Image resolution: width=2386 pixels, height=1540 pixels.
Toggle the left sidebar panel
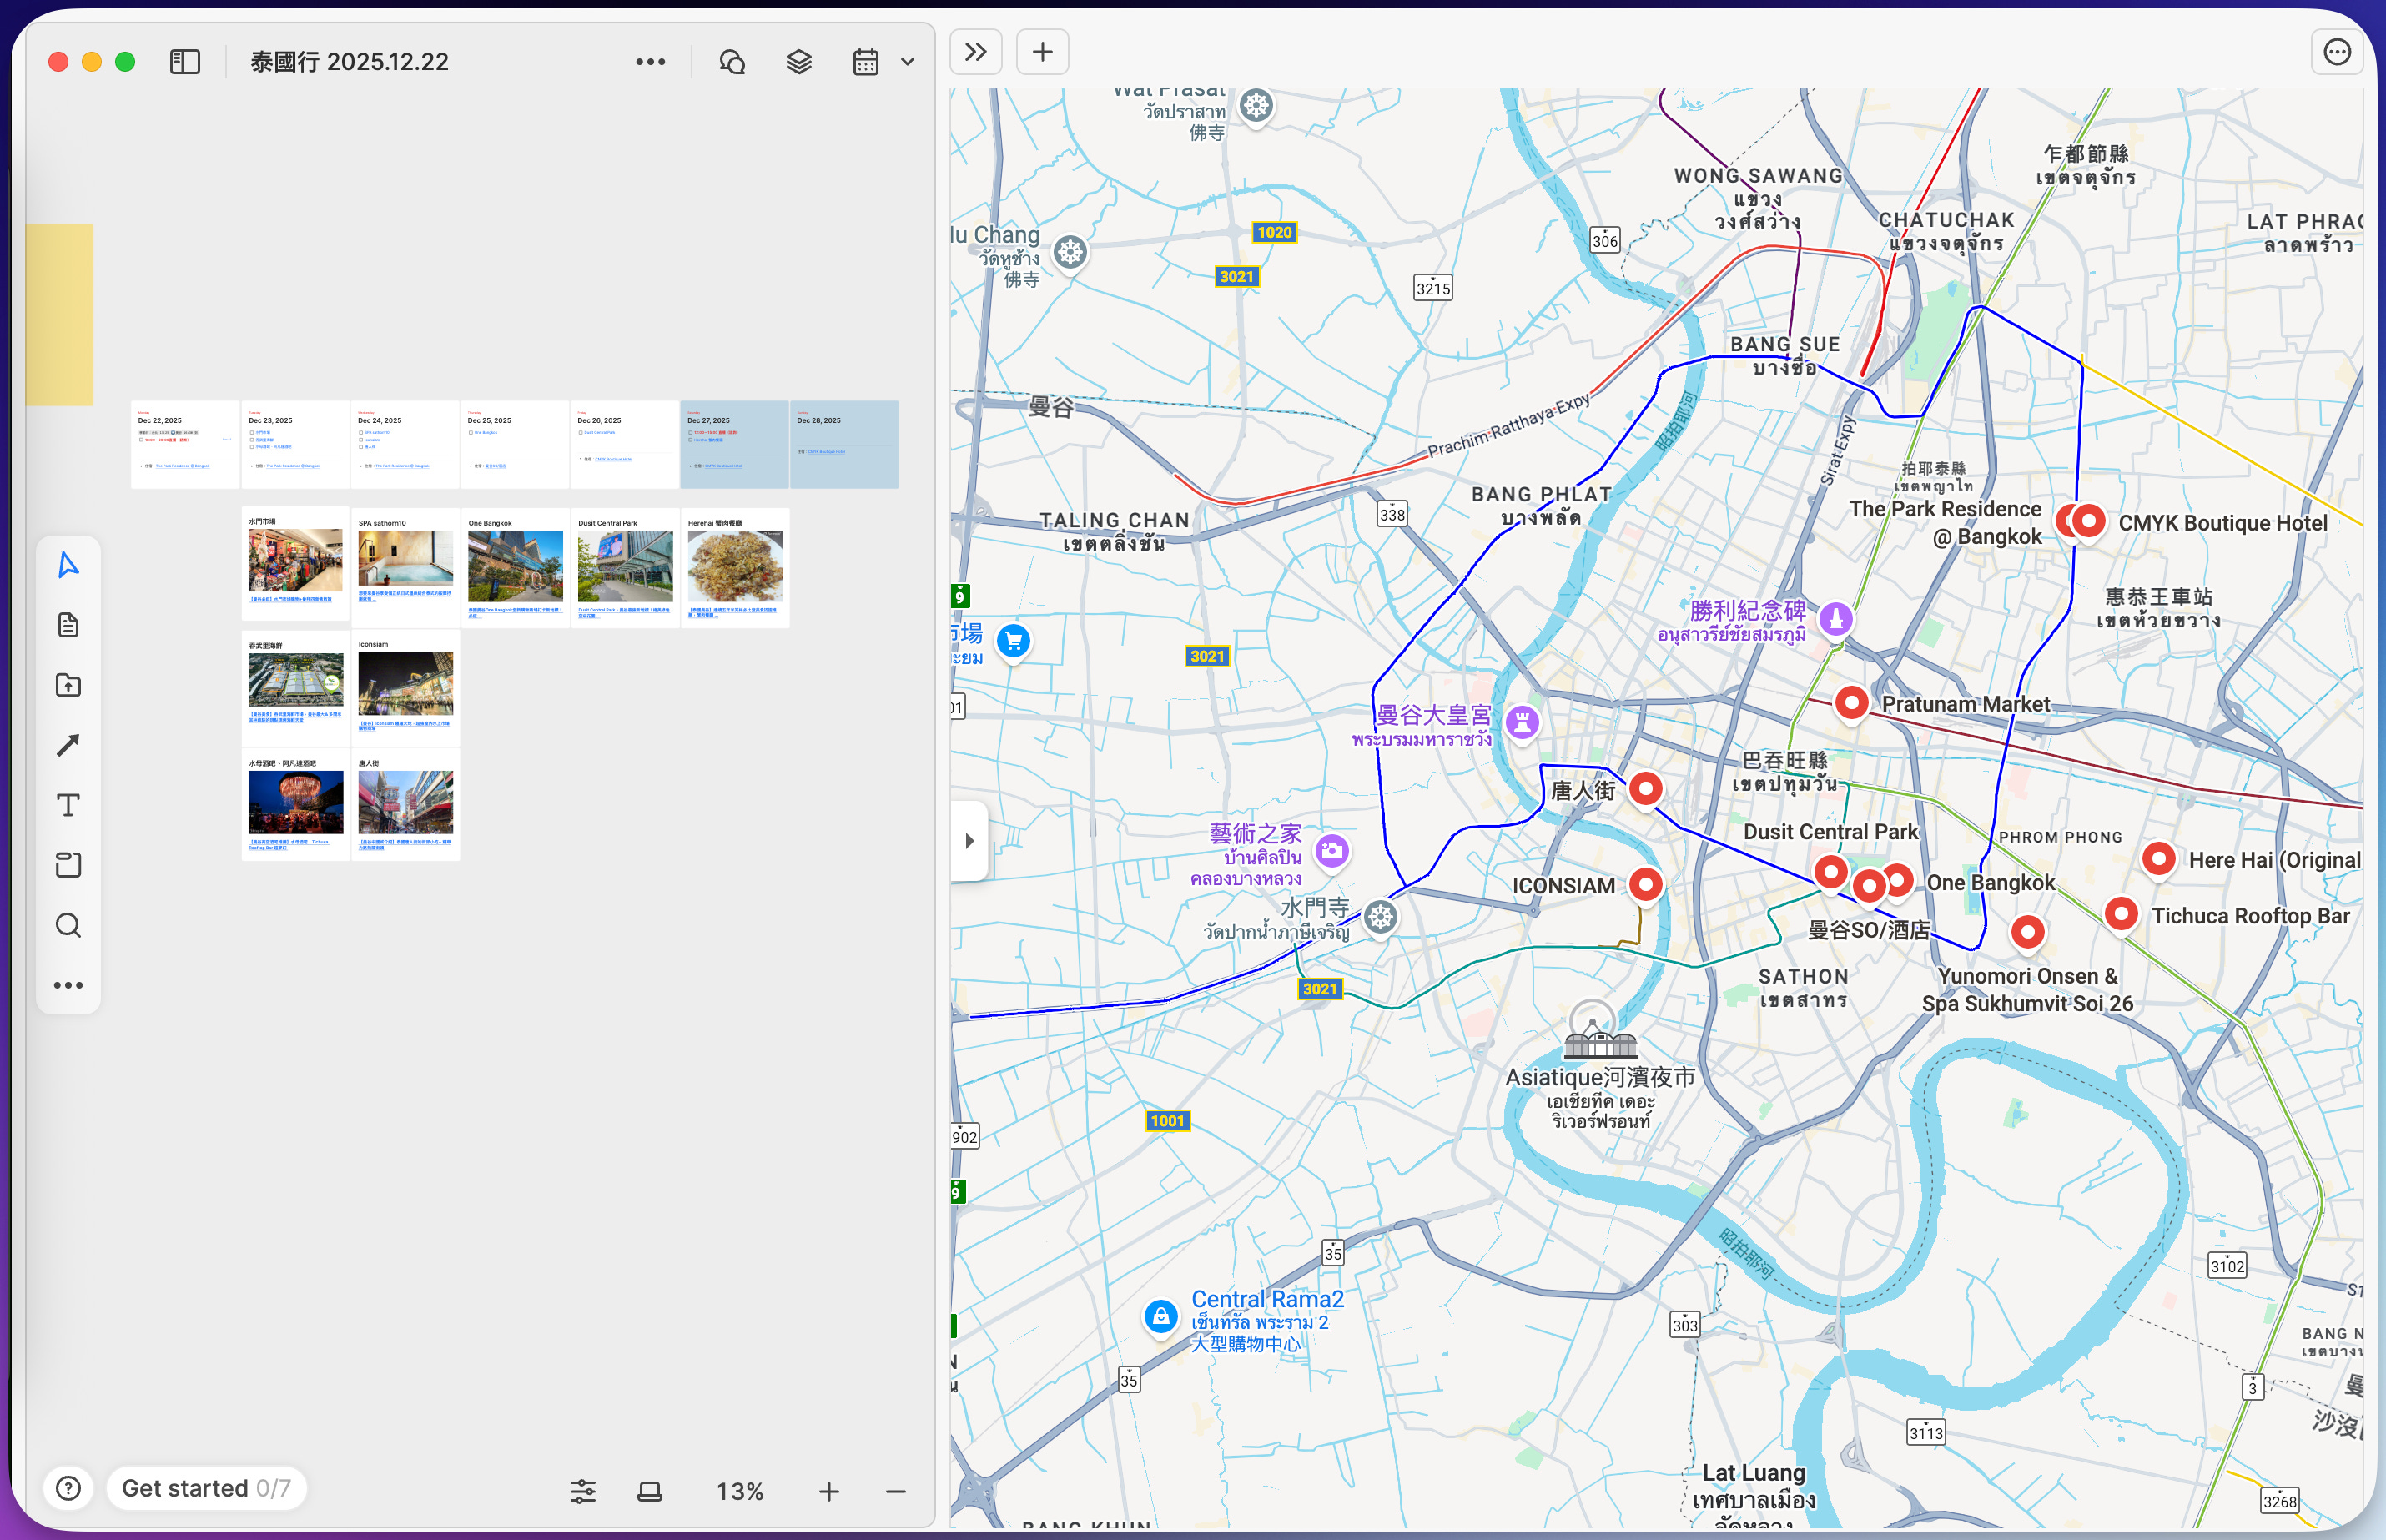click(x=185, y=62)
